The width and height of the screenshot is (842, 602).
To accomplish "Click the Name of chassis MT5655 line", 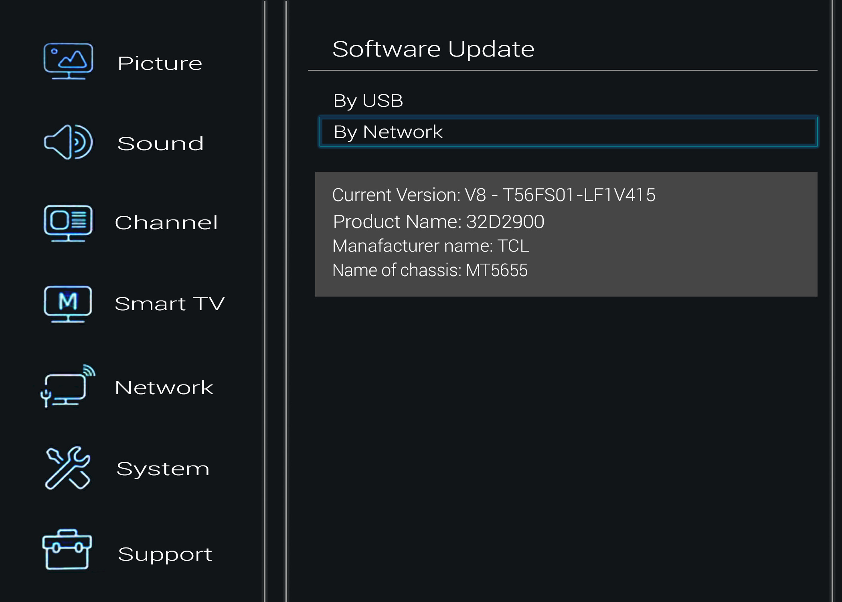I will tap(430, 270).
